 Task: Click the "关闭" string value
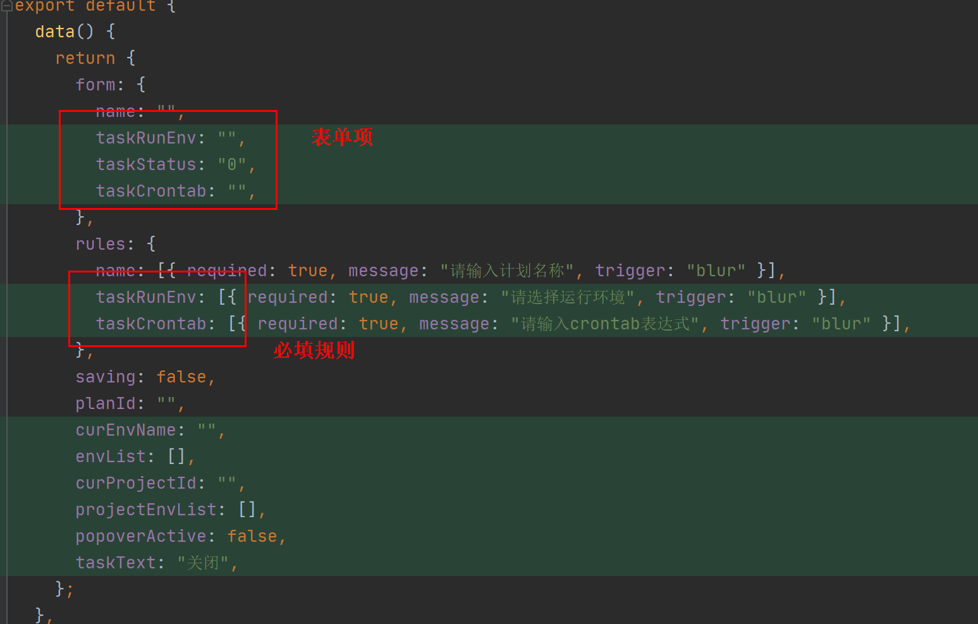pyautogui.click(x=202, y=563)
